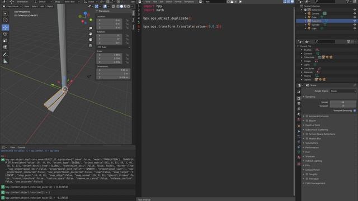Expand the Shadows panel

[310, 156]
